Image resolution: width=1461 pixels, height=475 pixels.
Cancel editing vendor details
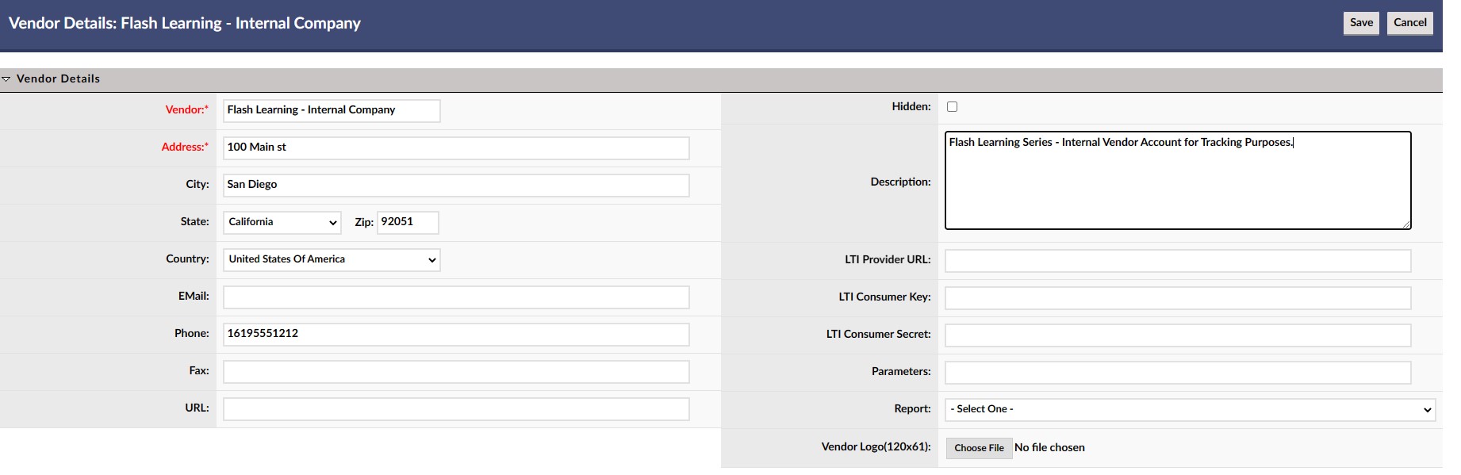click(1410, 23)
